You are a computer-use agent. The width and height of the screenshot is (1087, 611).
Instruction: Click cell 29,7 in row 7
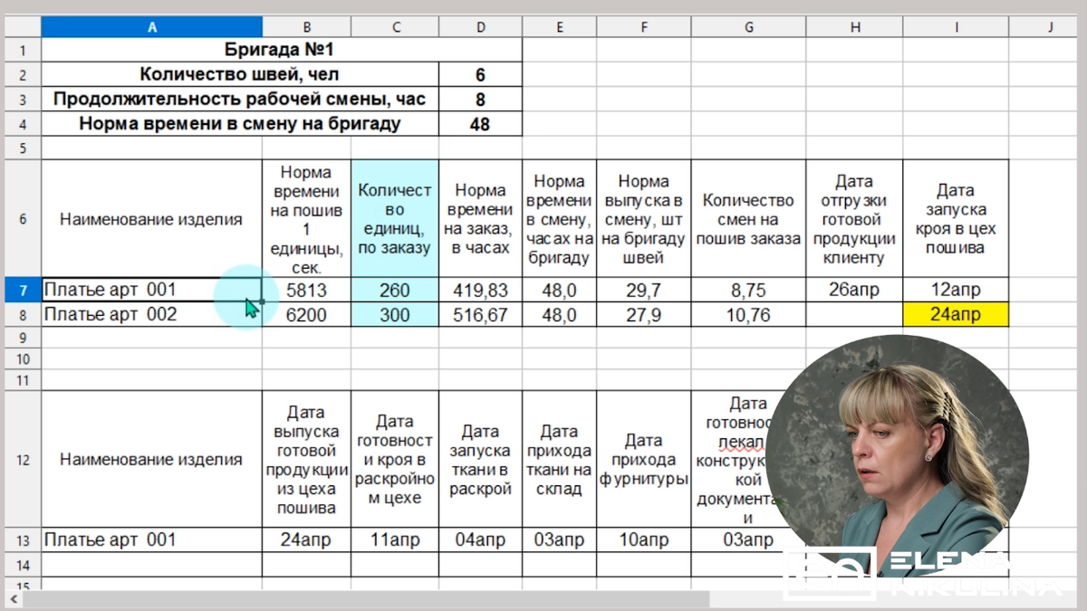point(644,291)
